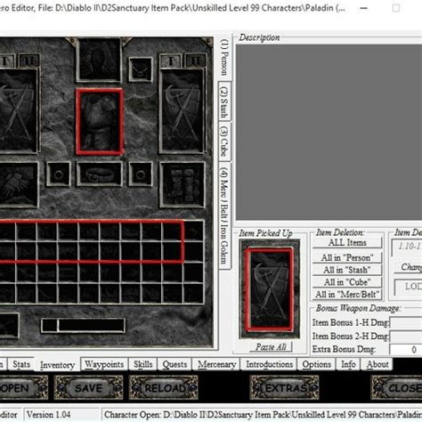Open the (1) Person vertical tab

pyautogui.click(x=225, y=57)
